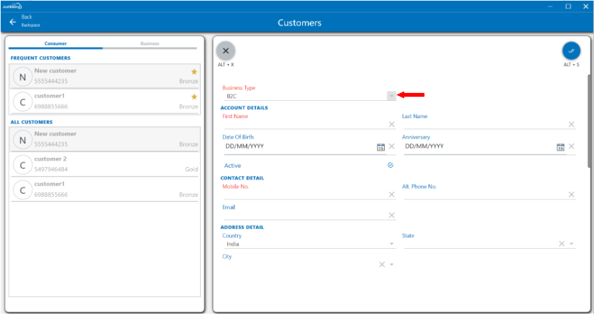Select the Consumer tab
The height and width of the screenshot is (315, 594).
click(x=55, y=44)
